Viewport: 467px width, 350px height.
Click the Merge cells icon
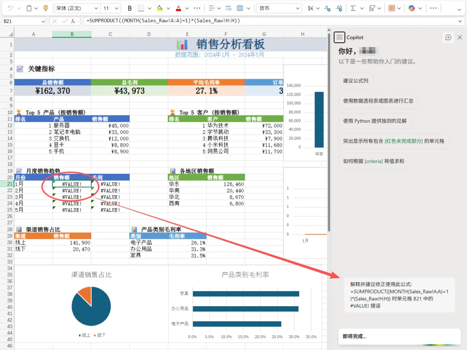240,8
